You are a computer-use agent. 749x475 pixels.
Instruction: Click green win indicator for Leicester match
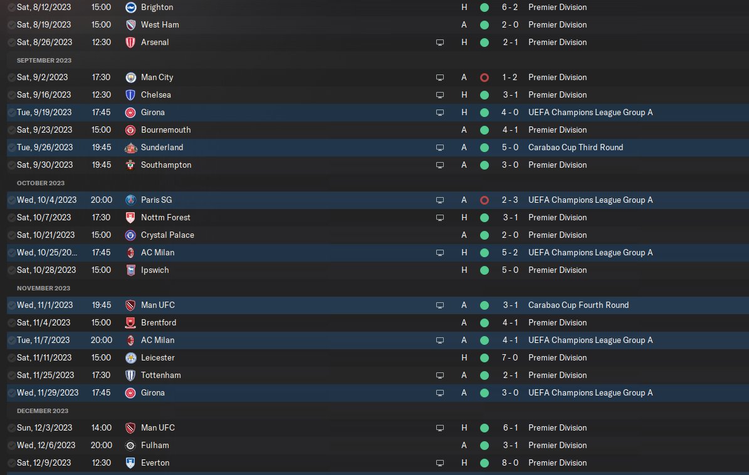pyautogui.click(x=484, y=358)
